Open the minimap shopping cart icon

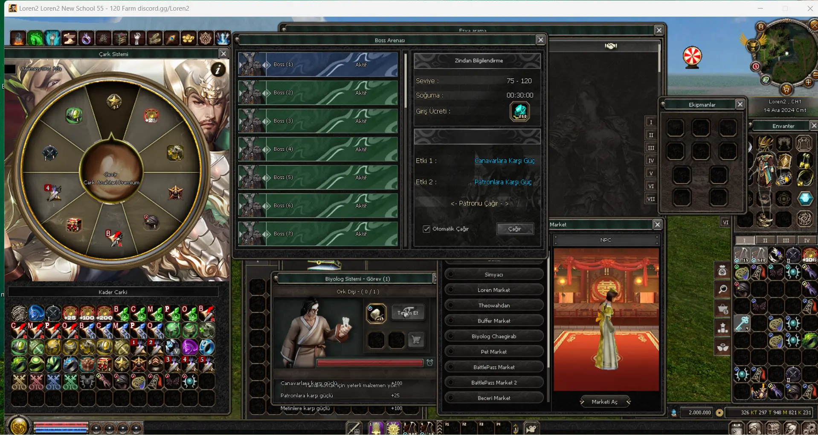[x=786, y=89]
